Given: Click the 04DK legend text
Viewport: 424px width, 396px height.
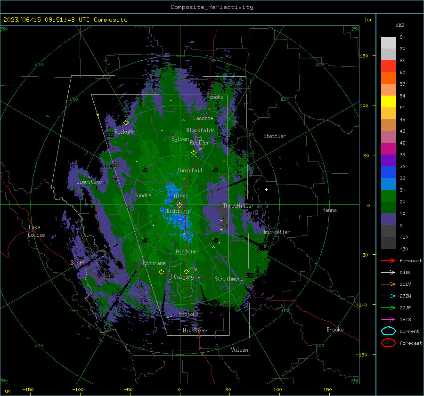Looking at the screenshot, I should pyautogui.click(x=405, y=273).
